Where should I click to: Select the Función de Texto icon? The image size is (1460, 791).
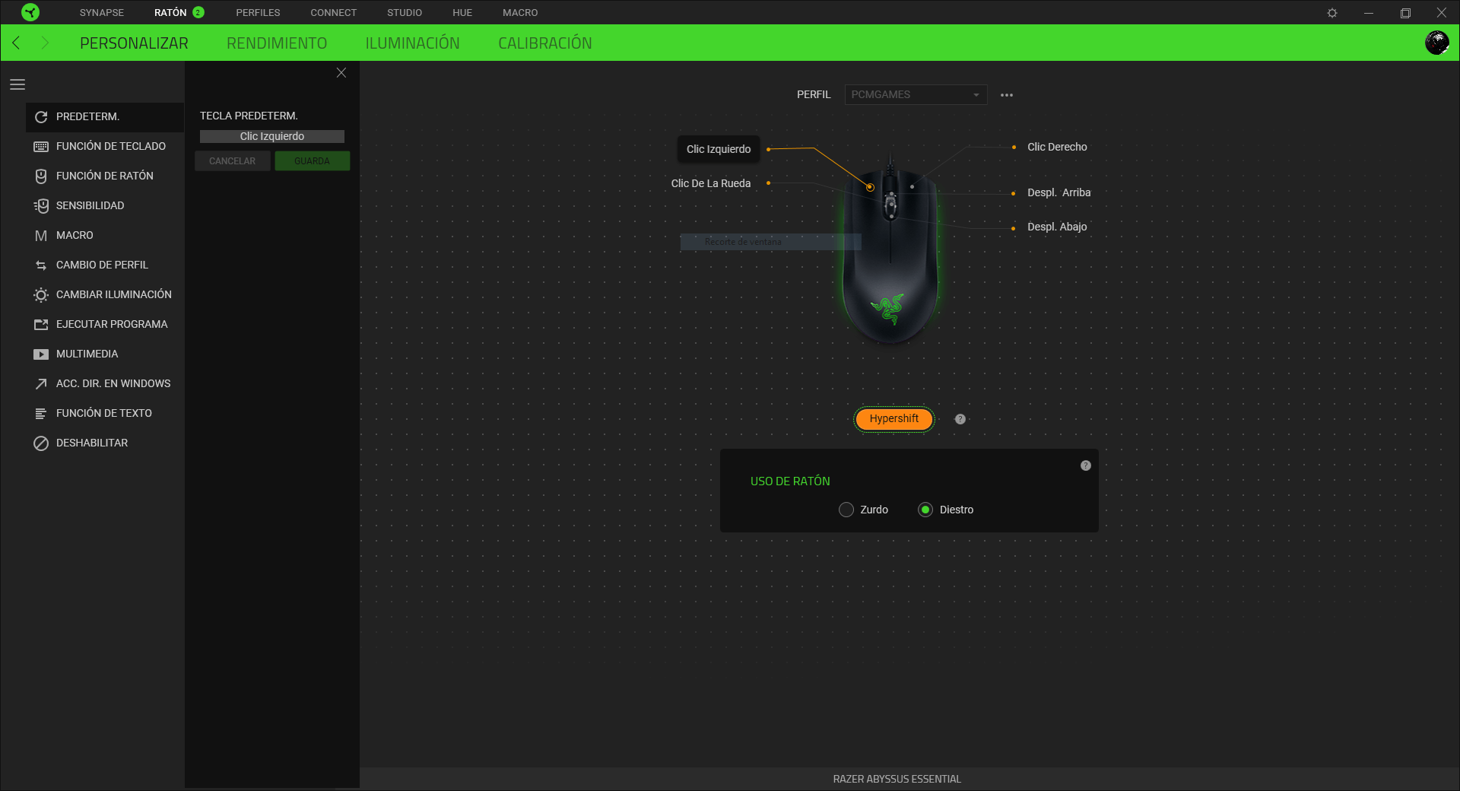click(41, 414)
